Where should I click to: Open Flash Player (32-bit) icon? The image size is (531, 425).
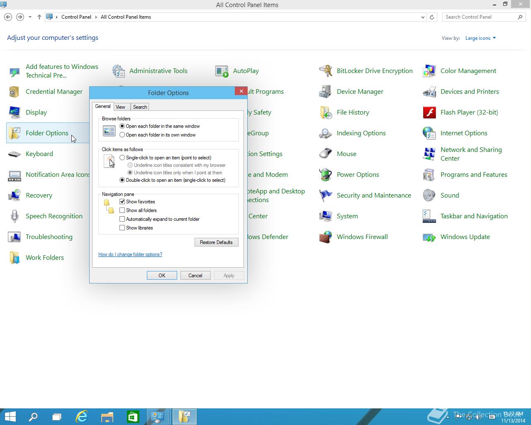(x=429, y=112)
